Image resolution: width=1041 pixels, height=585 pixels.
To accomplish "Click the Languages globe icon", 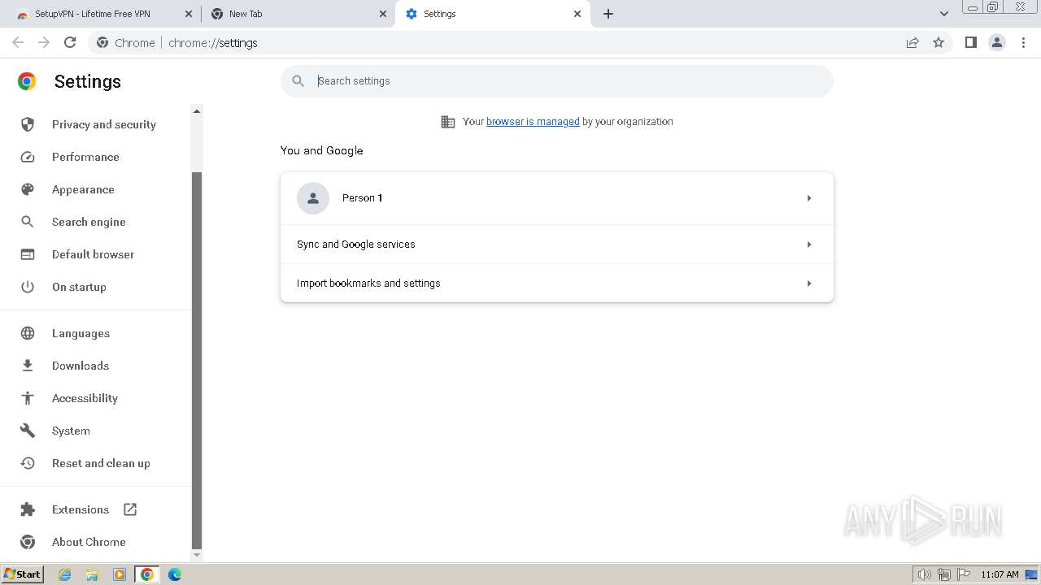I will tap(28, 333).
